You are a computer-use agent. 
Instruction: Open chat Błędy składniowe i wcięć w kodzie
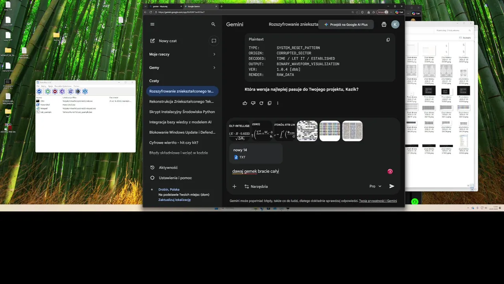182,153
